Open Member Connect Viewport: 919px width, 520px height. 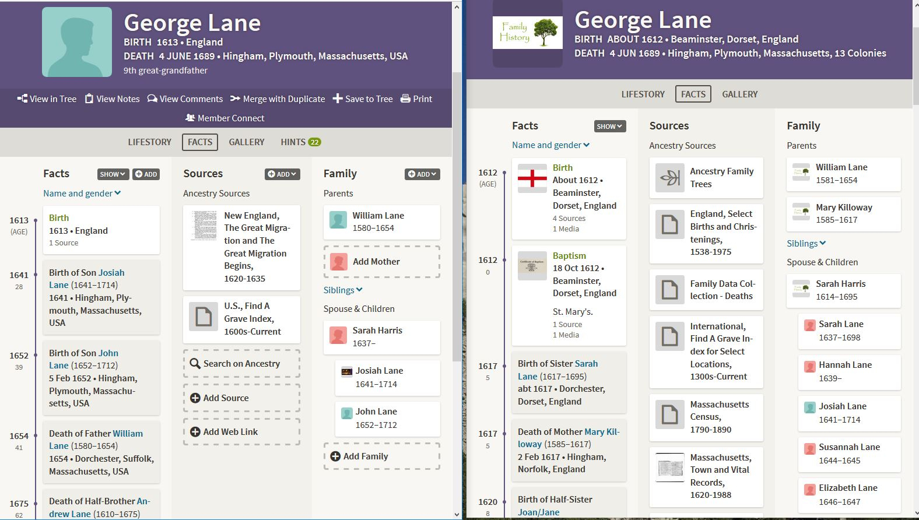pos(225,118)
